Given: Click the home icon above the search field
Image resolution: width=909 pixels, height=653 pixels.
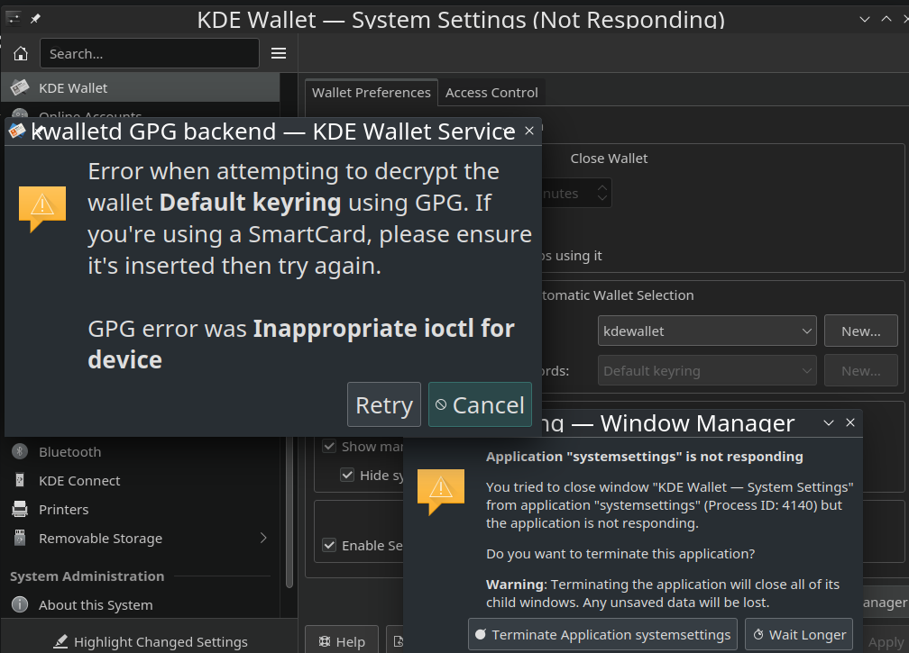Looking at the screenshot, I should [19, 53].
